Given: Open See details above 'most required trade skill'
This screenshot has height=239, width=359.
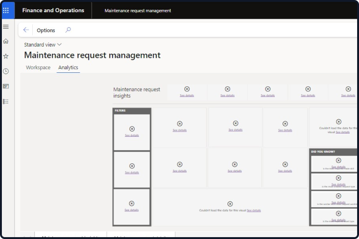Looking at the screenshot, I should 338,167.
